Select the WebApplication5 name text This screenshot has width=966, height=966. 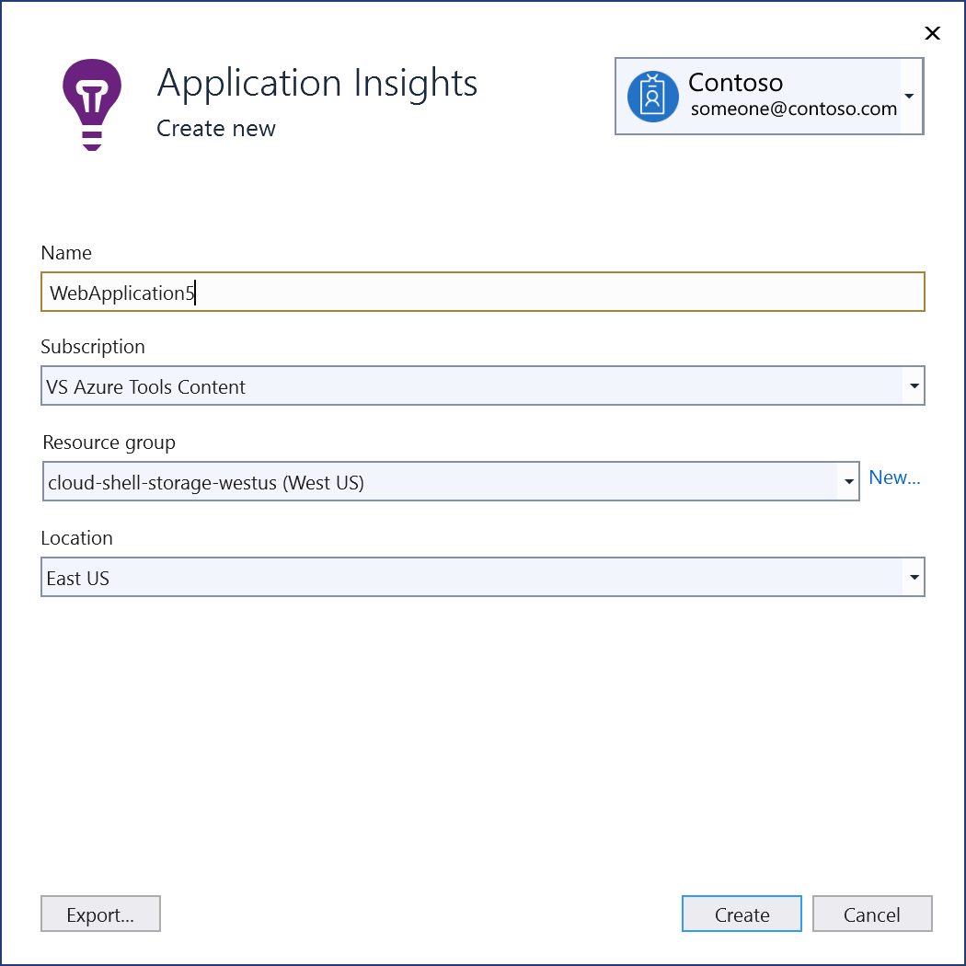119,293
